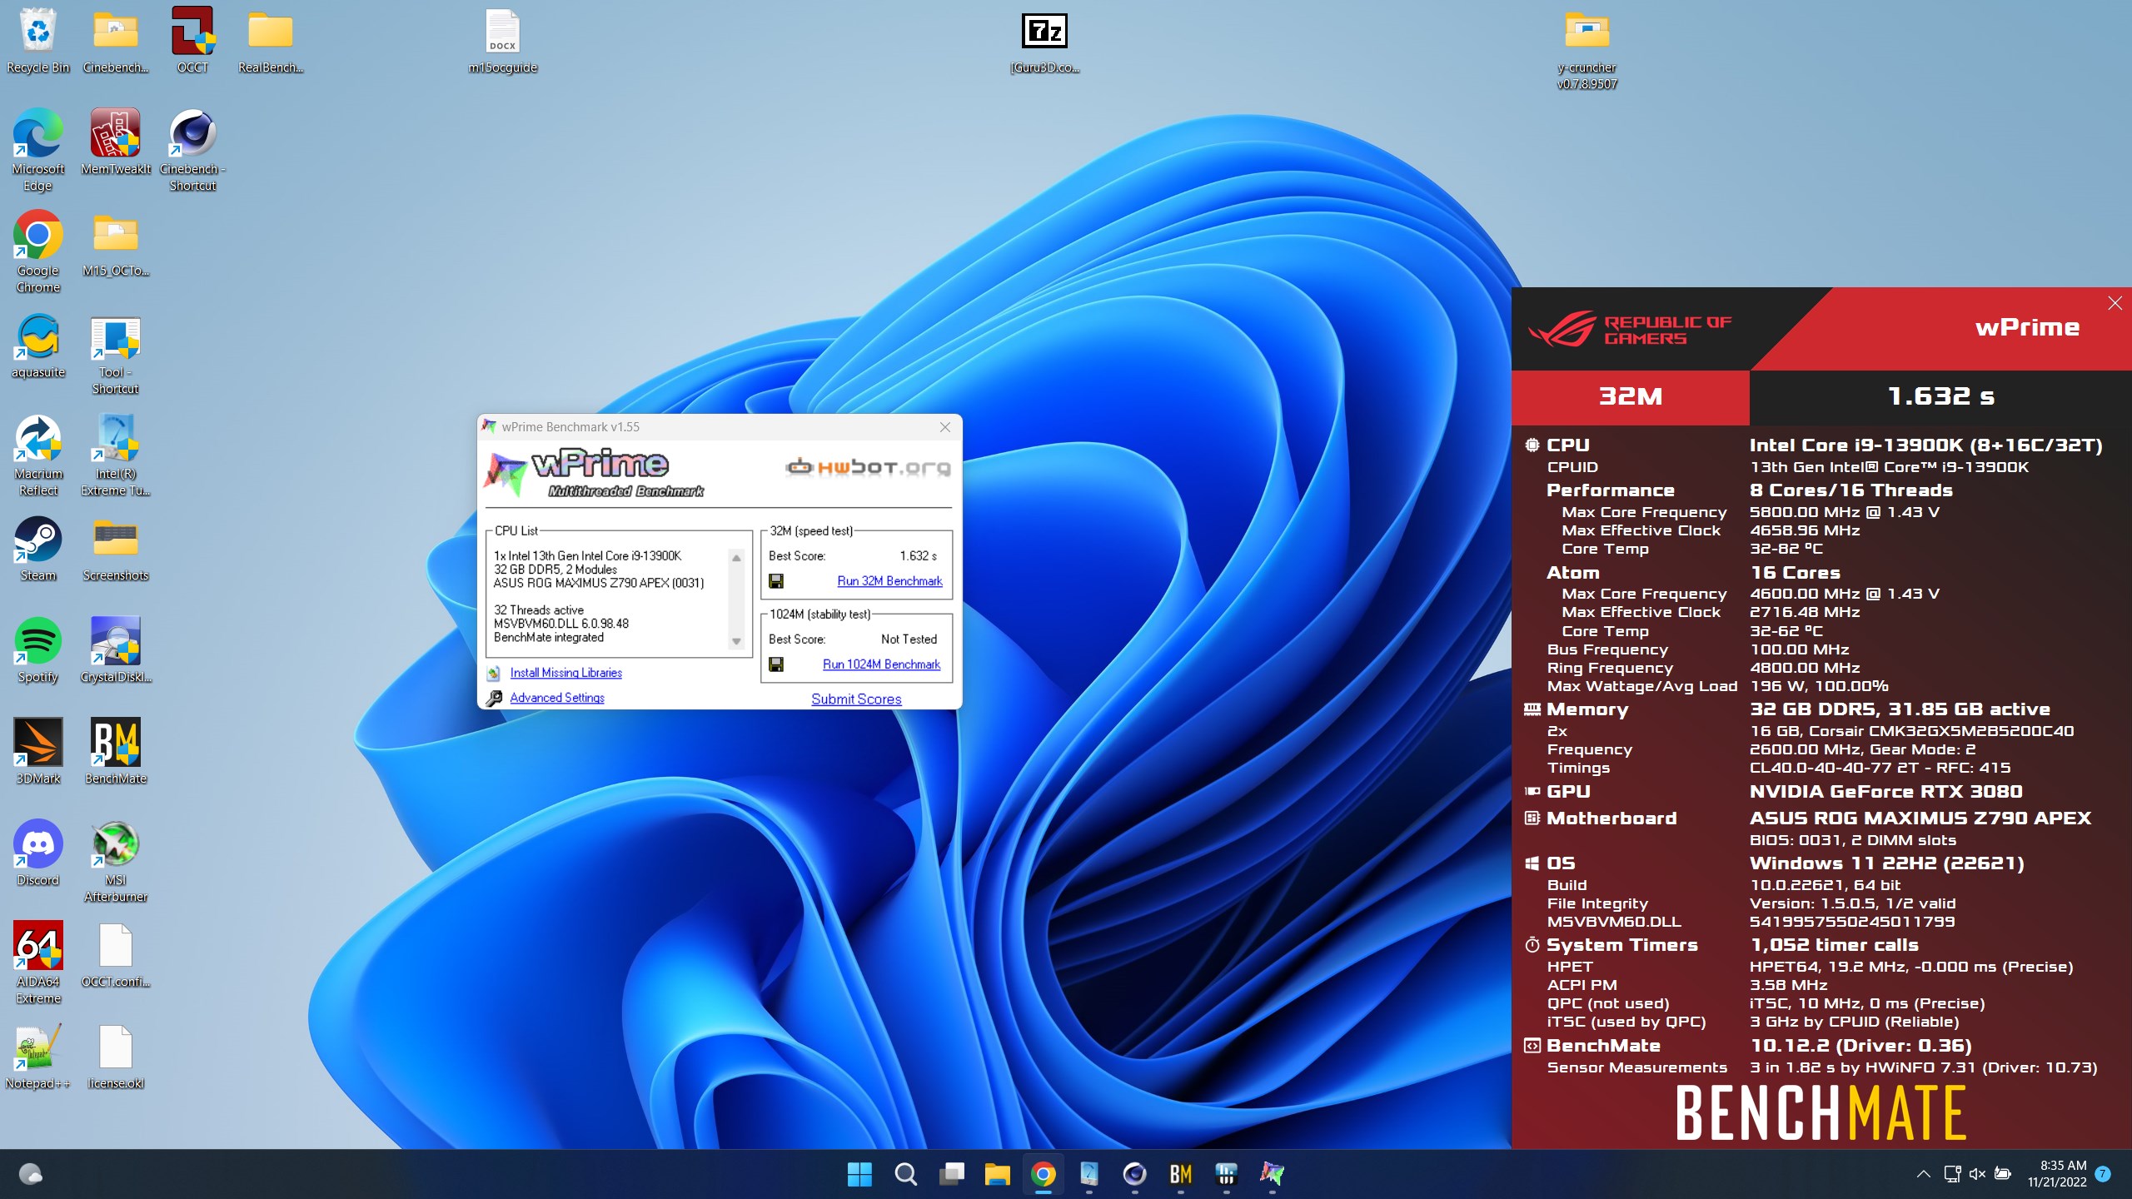Viewport: 2132px width, 1199px height.
Task: Open wPrime Advanced Settings link
Action: 557,698
